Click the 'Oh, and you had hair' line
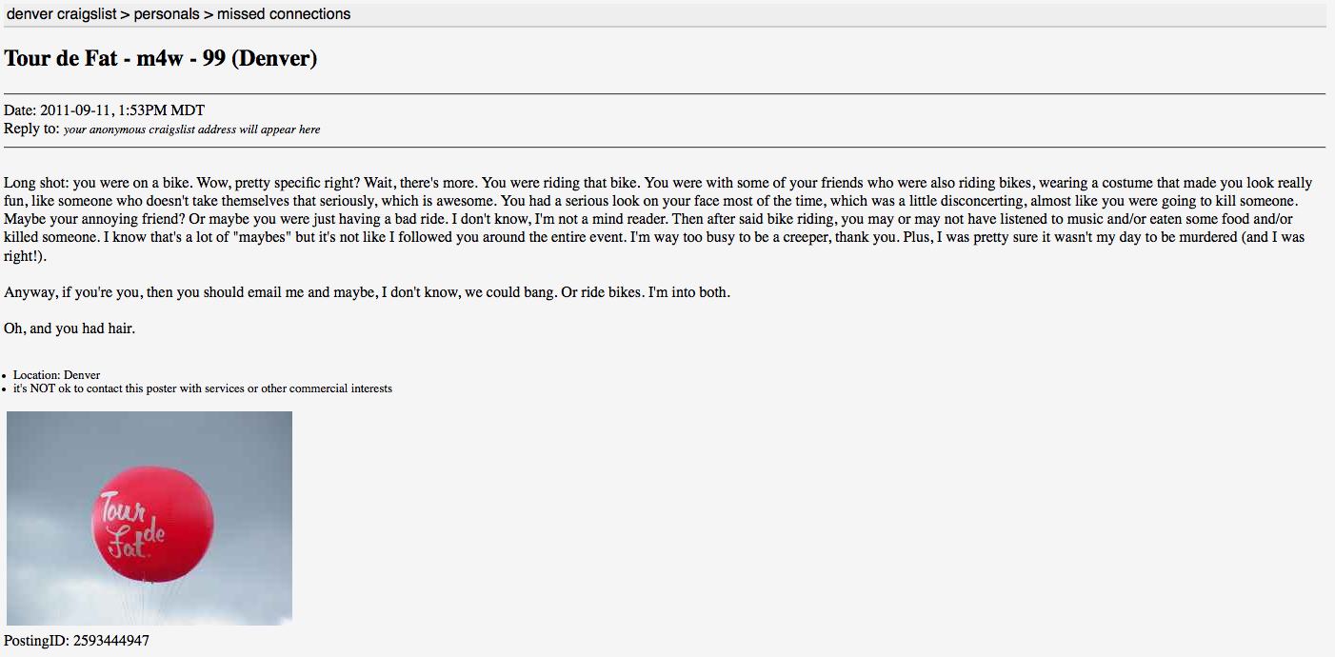Screen dimensions: 1335x657 click(x=70, y=329)
